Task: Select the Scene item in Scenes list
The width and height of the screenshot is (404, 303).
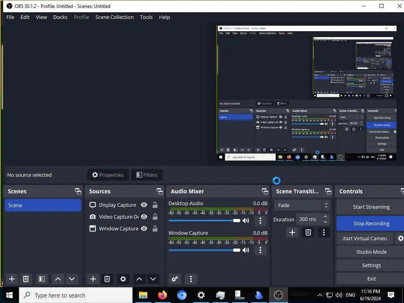Action: click(43, 205)
